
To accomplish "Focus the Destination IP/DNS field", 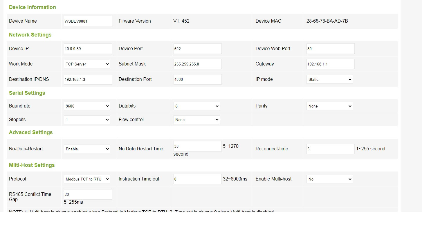I will coord(88,79).
